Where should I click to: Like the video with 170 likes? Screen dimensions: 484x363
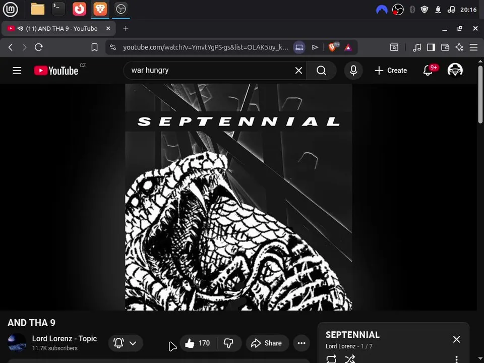click(198, 343)
